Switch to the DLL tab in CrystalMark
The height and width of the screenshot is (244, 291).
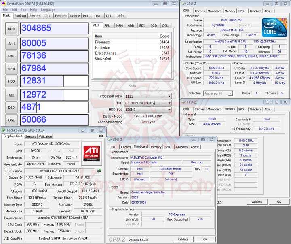[109, 16]
